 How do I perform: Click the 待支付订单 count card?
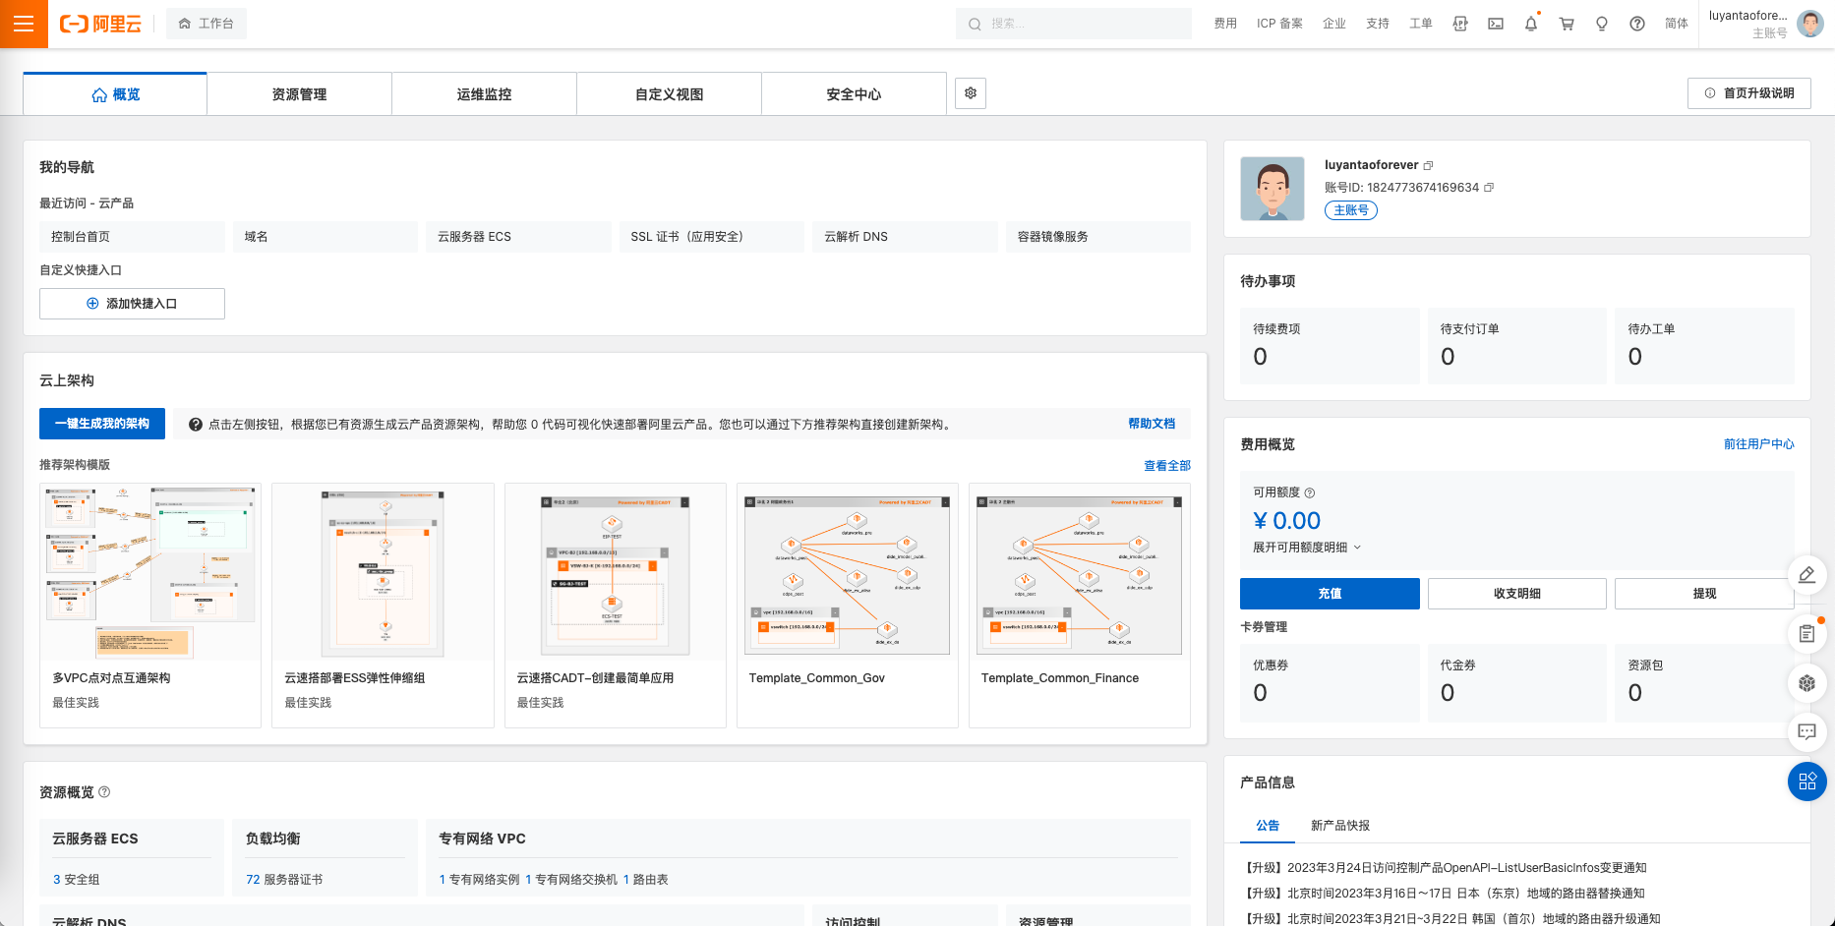pos(1517,346)
